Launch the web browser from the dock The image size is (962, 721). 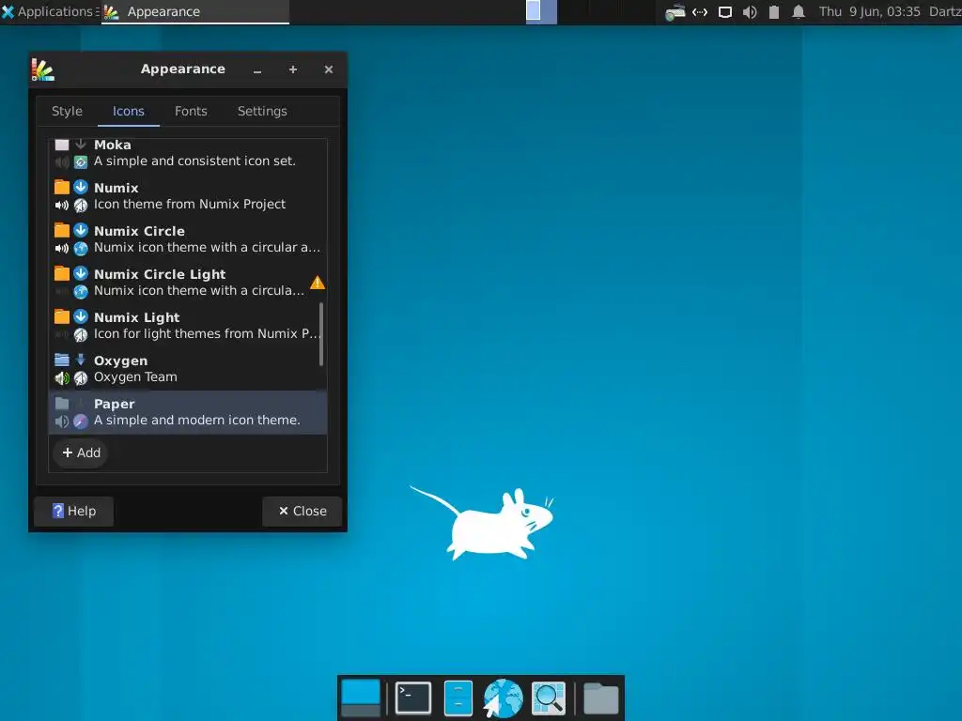[504, 698]
